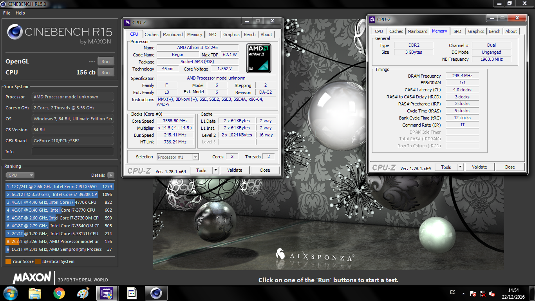
Task: Run the OpenGL benchmark
Action: click(x=105, y=62)
